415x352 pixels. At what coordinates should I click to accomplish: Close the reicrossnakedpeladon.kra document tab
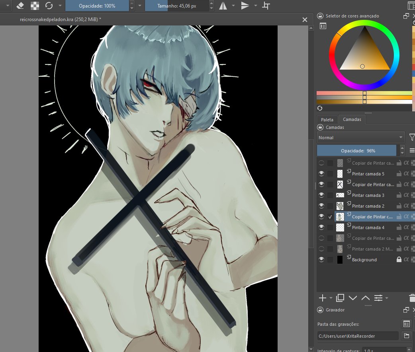click(305, 20)
